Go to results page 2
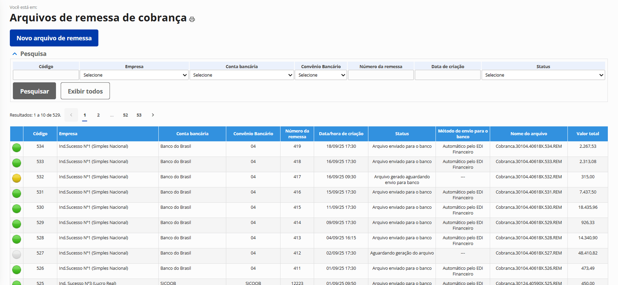This screenshot has width=618, height=285. coord(98,115)
